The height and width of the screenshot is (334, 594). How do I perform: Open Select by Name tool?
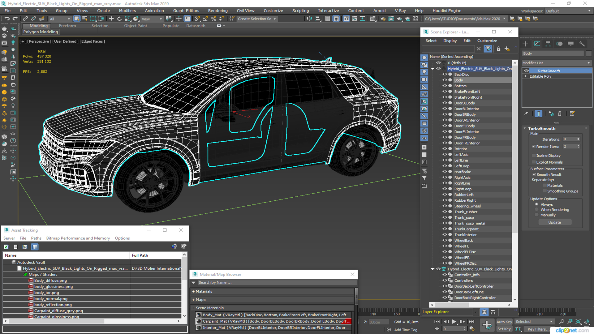85,19
